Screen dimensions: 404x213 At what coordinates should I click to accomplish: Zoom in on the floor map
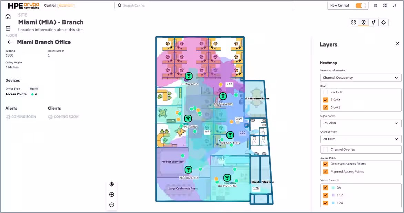tap(112, 194)
